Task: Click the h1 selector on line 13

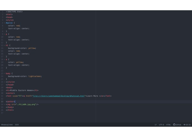Action: click(7, 45)
